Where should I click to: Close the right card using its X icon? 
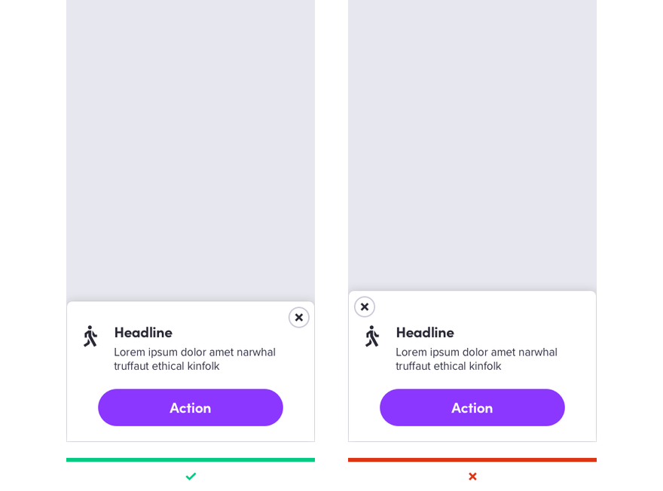pos(365,306)
